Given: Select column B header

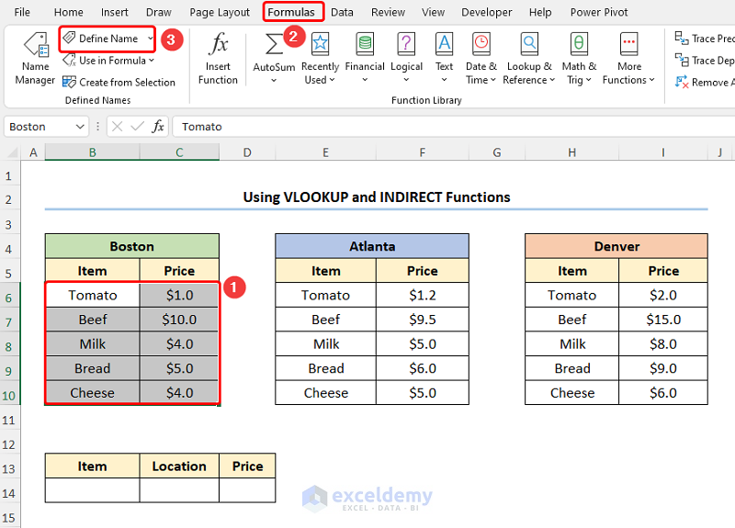Looking at the screenshot, I should point(93,152).
